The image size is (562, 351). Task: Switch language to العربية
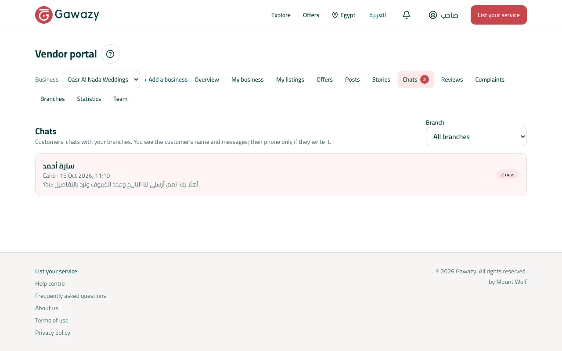[378, 15]
